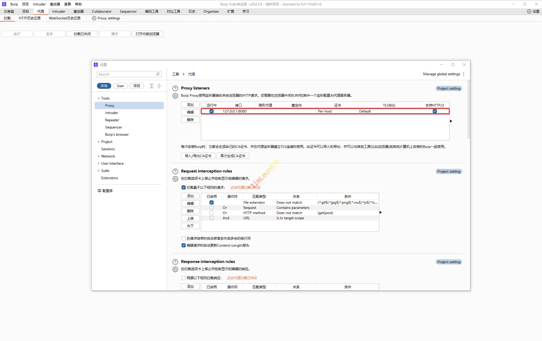Click the gear icon under Response interception rules
This screenshot has height=341, width=542.
point(175,269)
